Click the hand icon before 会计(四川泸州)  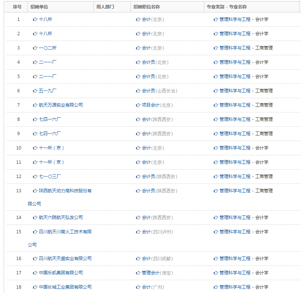pos(138,232)
